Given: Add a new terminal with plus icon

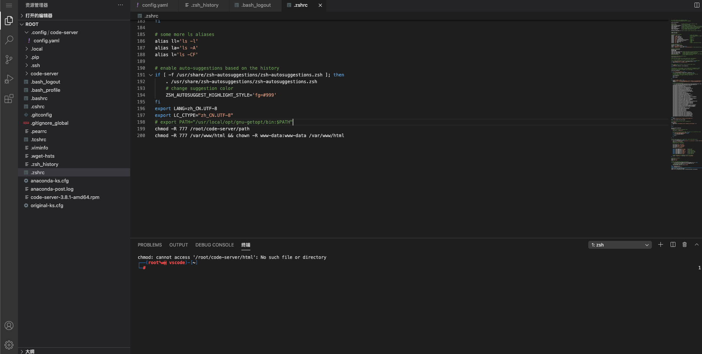Looking at the screenshot, I should coord(660,245).
